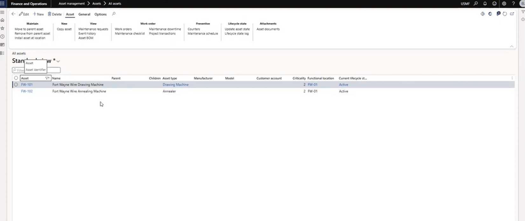
Task: Open the app launcher waffle icon
Action: [x=3, y=3]
